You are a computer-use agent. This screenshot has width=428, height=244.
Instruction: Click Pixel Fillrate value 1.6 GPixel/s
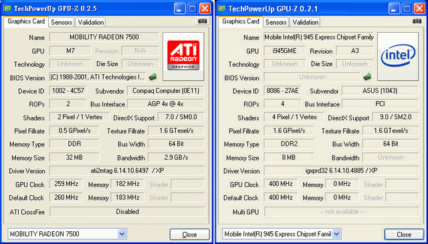(289, 131)
